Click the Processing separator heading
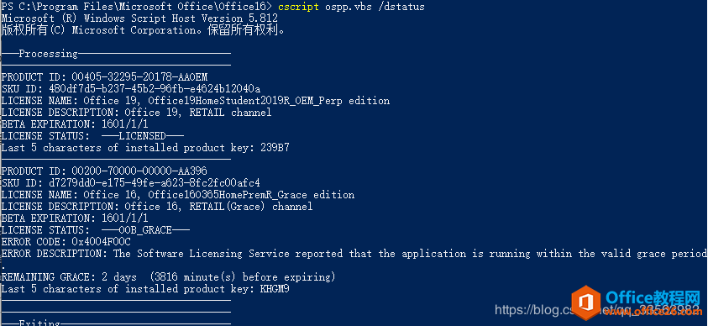 click(x=116, y=54)
